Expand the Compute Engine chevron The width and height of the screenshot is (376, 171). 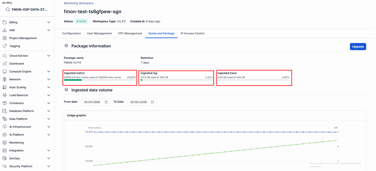point(49,72)
